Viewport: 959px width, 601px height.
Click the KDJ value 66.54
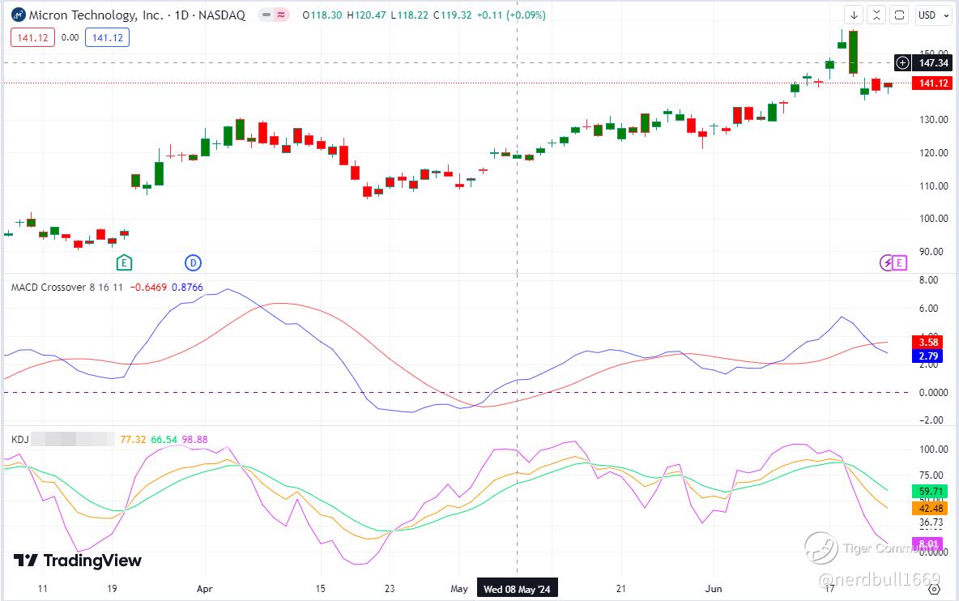coord(164,440)
